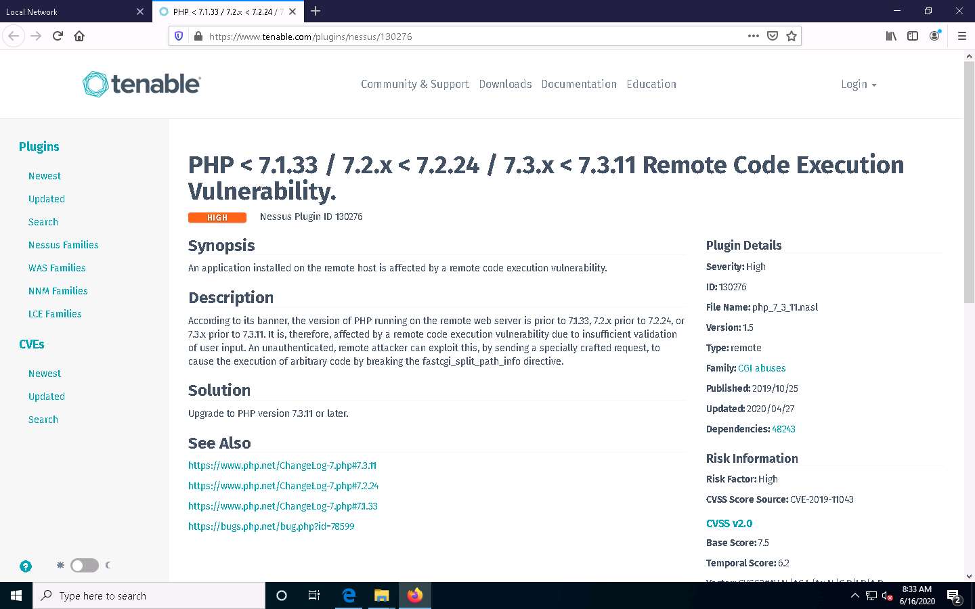Open Search under Plugins
This screenshot has height=609, width=975.
[43, 222]
